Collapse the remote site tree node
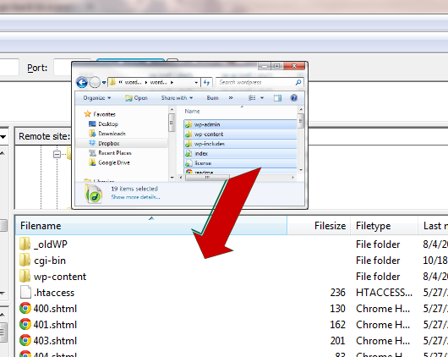 coord(57,155)
